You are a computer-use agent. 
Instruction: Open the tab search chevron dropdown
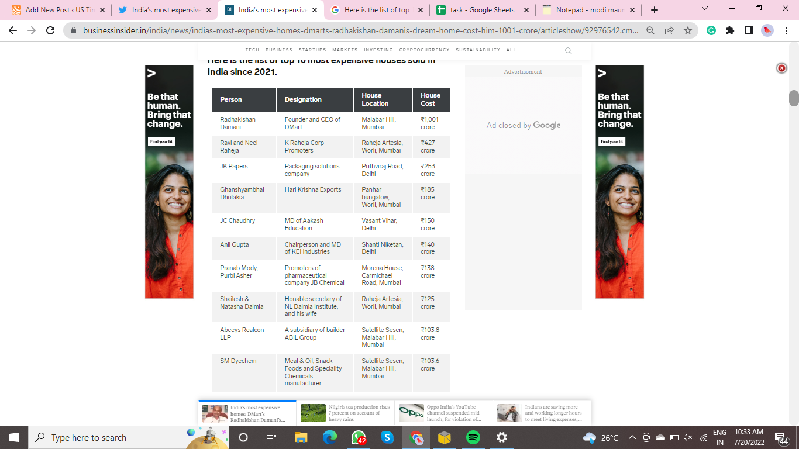[704, 9]
